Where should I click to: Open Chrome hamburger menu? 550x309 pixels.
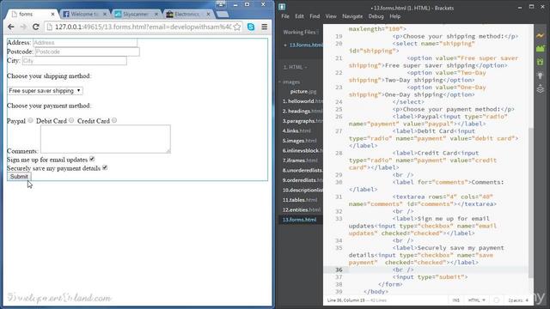tap(265, 27)
